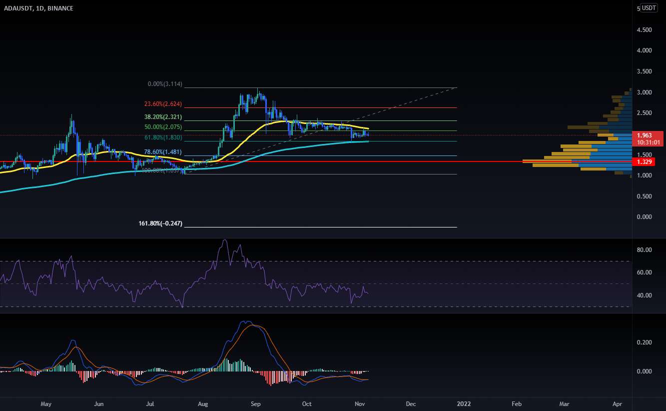The image size is (666, 411).
Task: Click the Jun label on time axis
Action: click(x=99, y=403)
